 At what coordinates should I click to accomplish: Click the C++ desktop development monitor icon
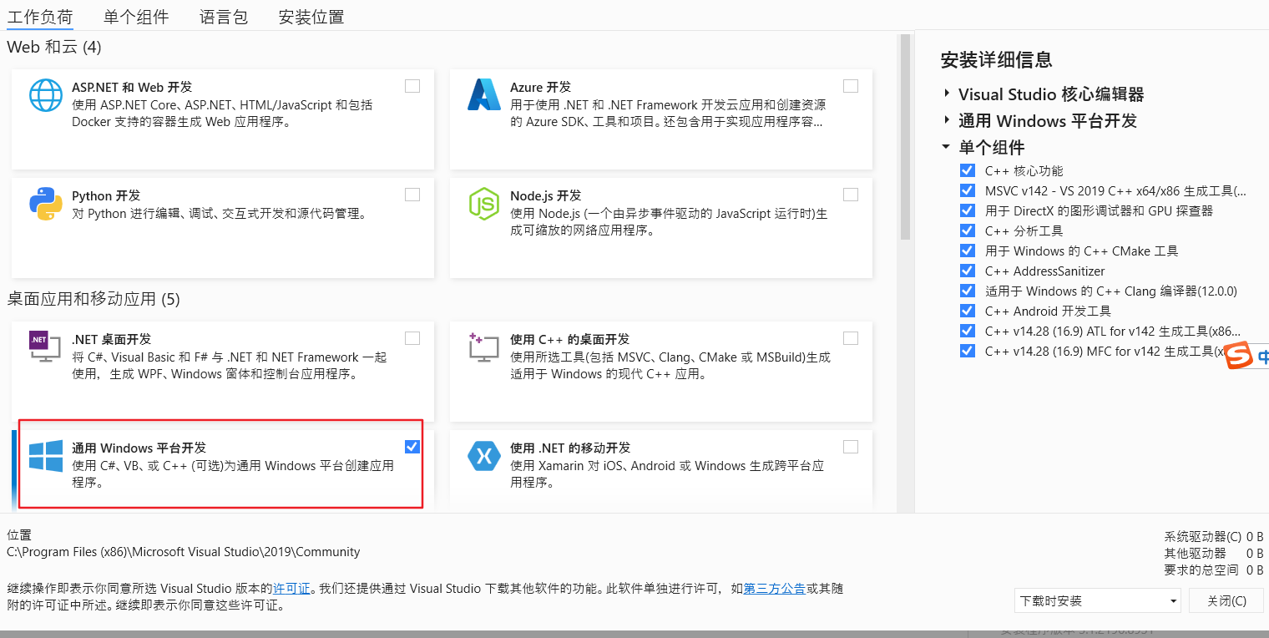(x=483, y=347)
